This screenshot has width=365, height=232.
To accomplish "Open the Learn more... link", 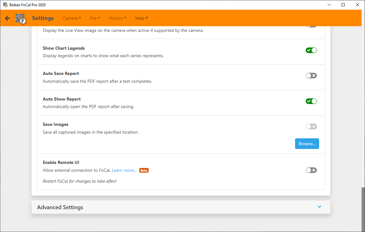I will [124, 170].
